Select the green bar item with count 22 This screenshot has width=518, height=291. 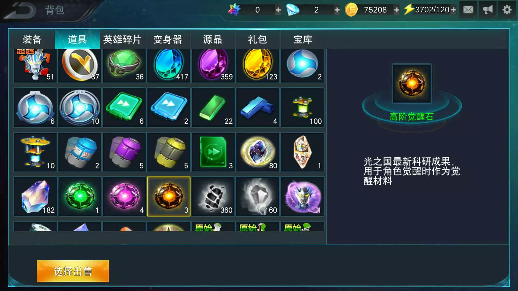pos(213,108)
